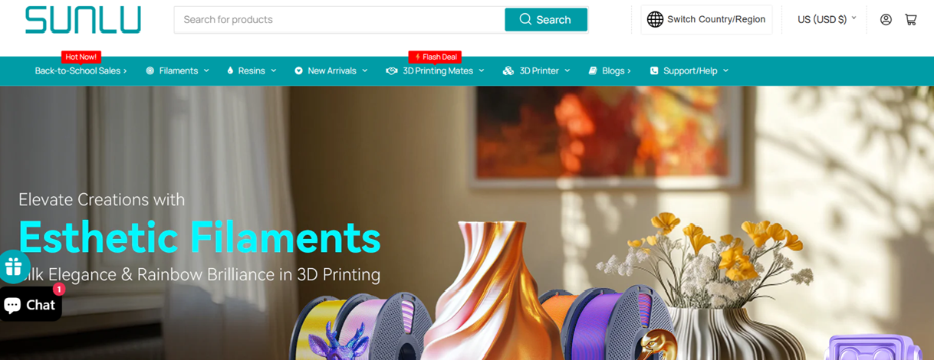Open the Chat widget
This screenshot has width=934, height=360.
pyautogui.click(x=30, y=305)
